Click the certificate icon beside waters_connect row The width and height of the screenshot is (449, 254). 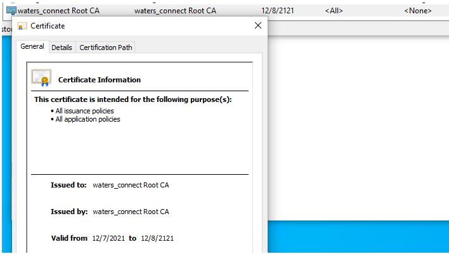(x=11, y=11)
